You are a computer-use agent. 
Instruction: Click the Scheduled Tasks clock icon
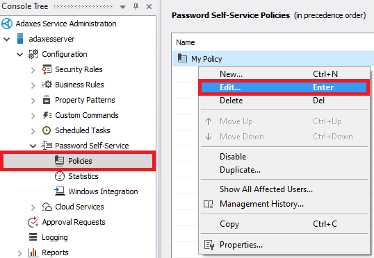(47, 130)
